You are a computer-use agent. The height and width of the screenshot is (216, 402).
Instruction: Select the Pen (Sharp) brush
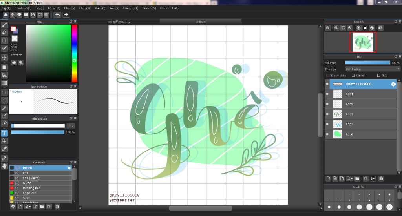tap(41, 178)
